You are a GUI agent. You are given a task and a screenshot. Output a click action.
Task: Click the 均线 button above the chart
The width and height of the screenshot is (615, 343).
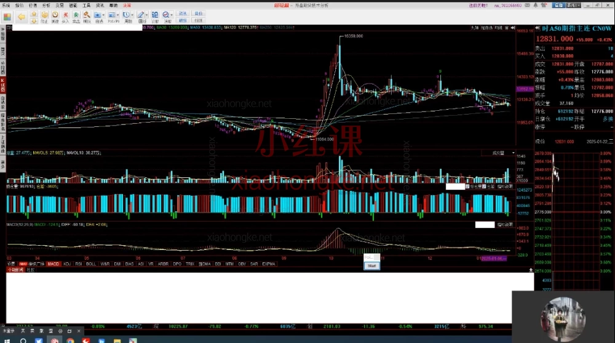[499, 28]
